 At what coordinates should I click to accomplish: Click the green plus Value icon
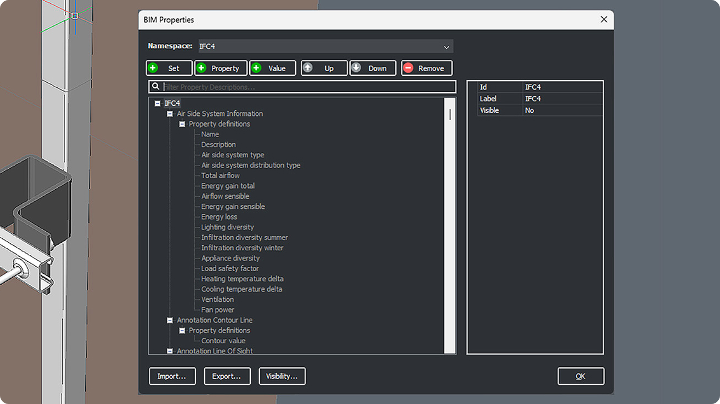(x=257, y=68)
